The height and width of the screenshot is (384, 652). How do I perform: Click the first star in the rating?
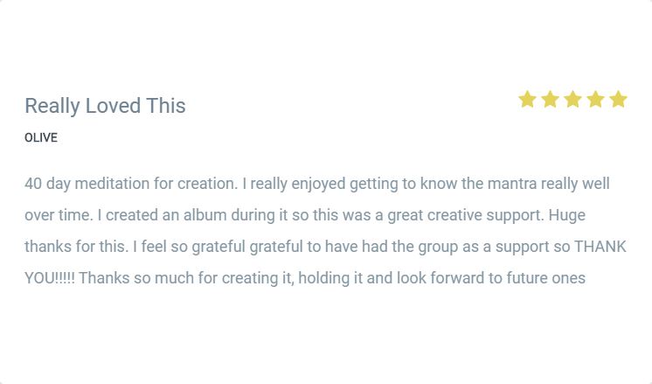527,100
